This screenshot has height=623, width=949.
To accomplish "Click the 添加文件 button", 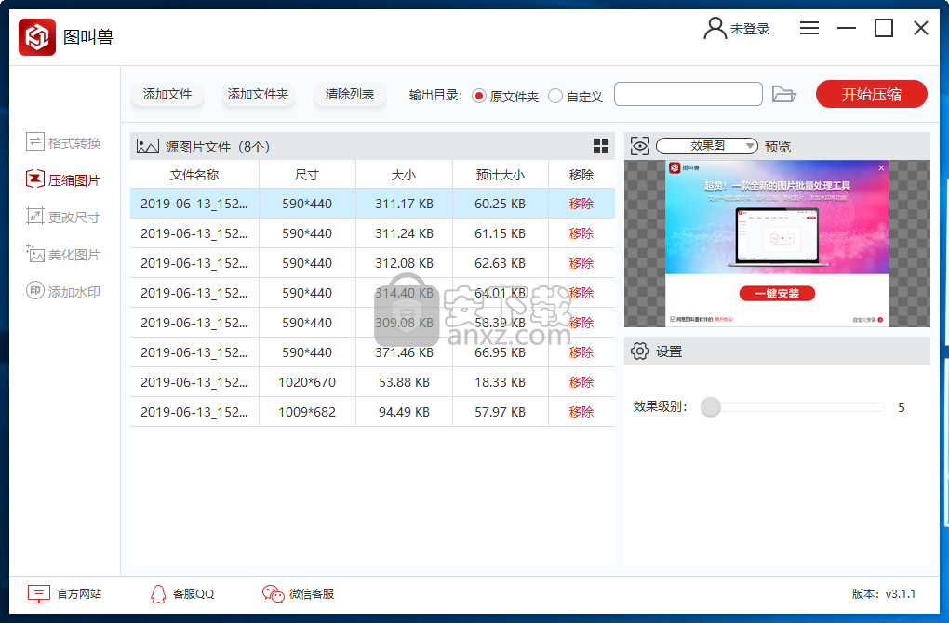I will pyautogui.click(x=167, y=94).
